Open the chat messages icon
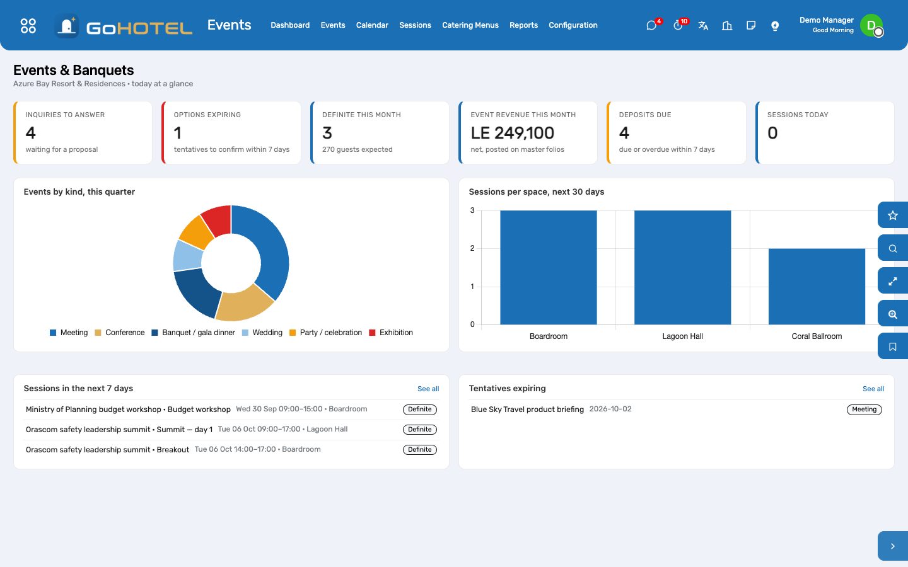Image resolution: width=908 pixels, height=567 pixels. (x=651, y=25)
